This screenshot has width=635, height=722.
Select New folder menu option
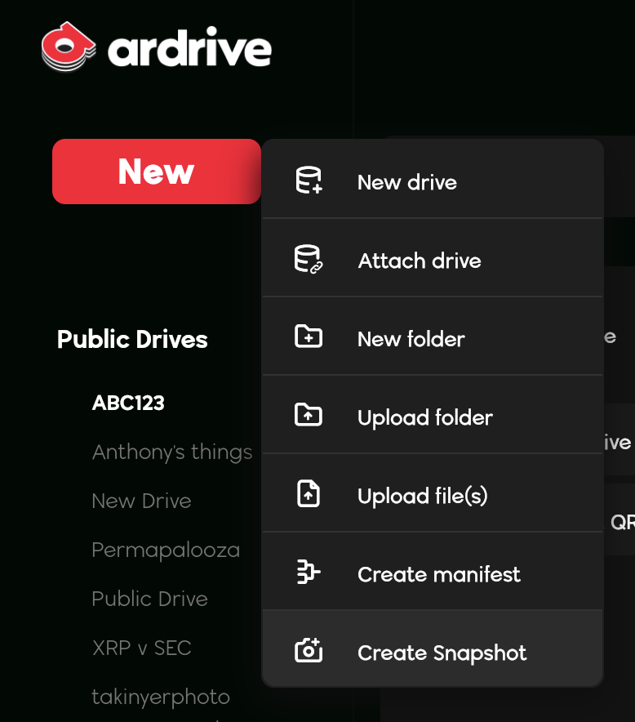tap(433, 336)
